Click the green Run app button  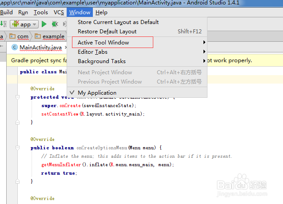(x=44, y=24)
